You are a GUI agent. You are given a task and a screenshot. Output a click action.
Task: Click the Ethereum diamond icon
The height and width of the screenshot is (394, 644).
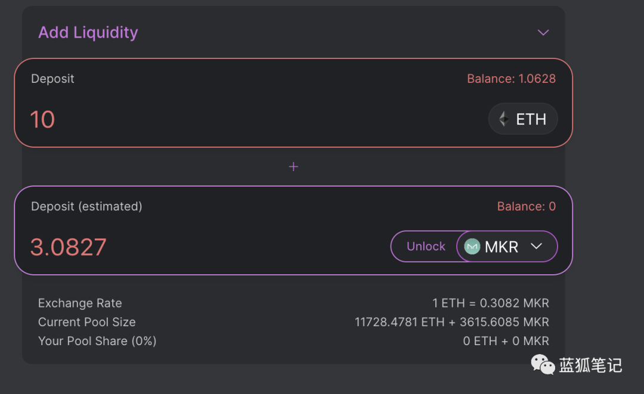[x=503, y=119]
